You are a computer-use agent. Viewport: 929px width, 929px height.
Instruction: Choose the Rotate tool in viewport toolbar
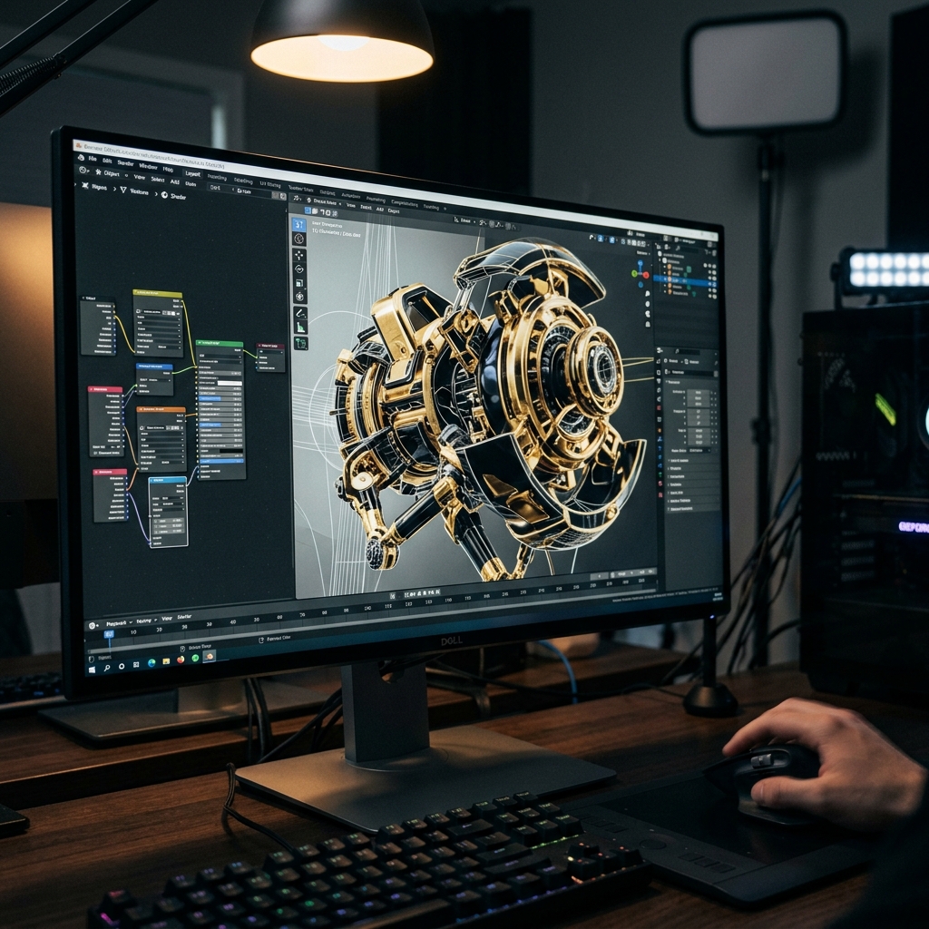(x=299, y=269)
